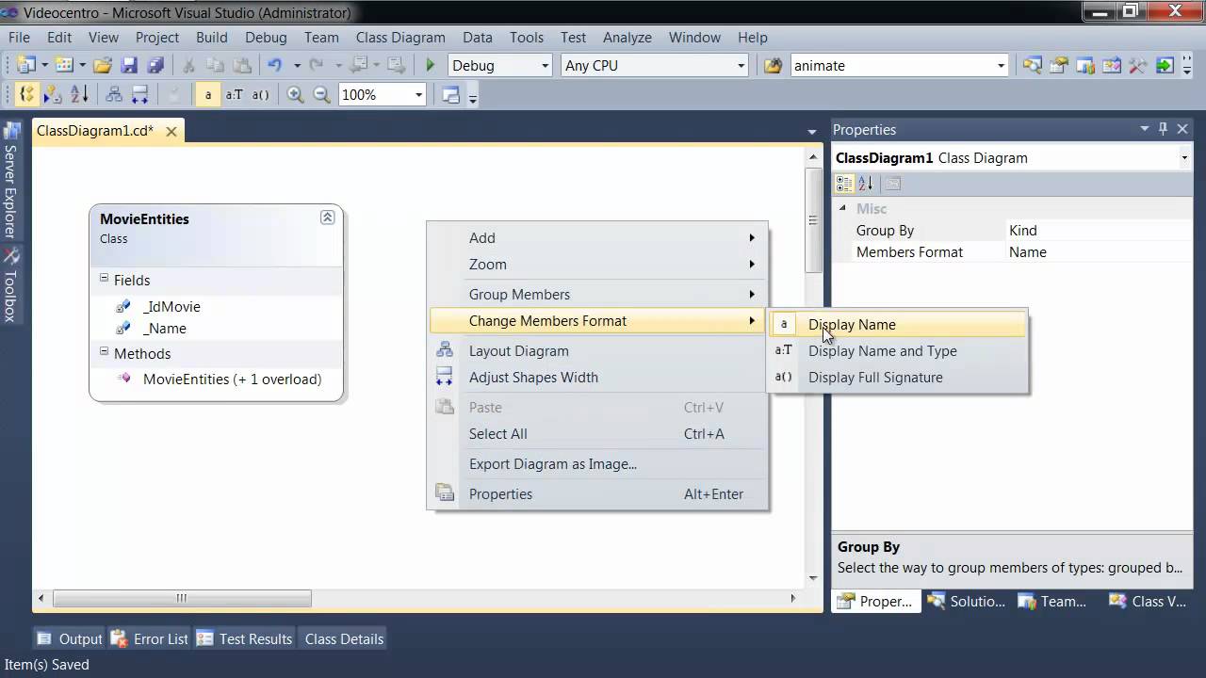1206x678 pixels.
Task: Collapse the MovieEntities class shape chevron
Action: tap(327, 218)
